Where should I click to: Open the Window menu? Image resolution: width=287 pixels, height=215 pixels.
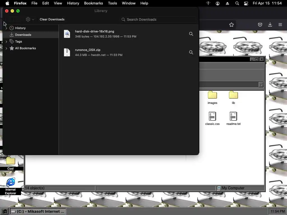(129, 3)
